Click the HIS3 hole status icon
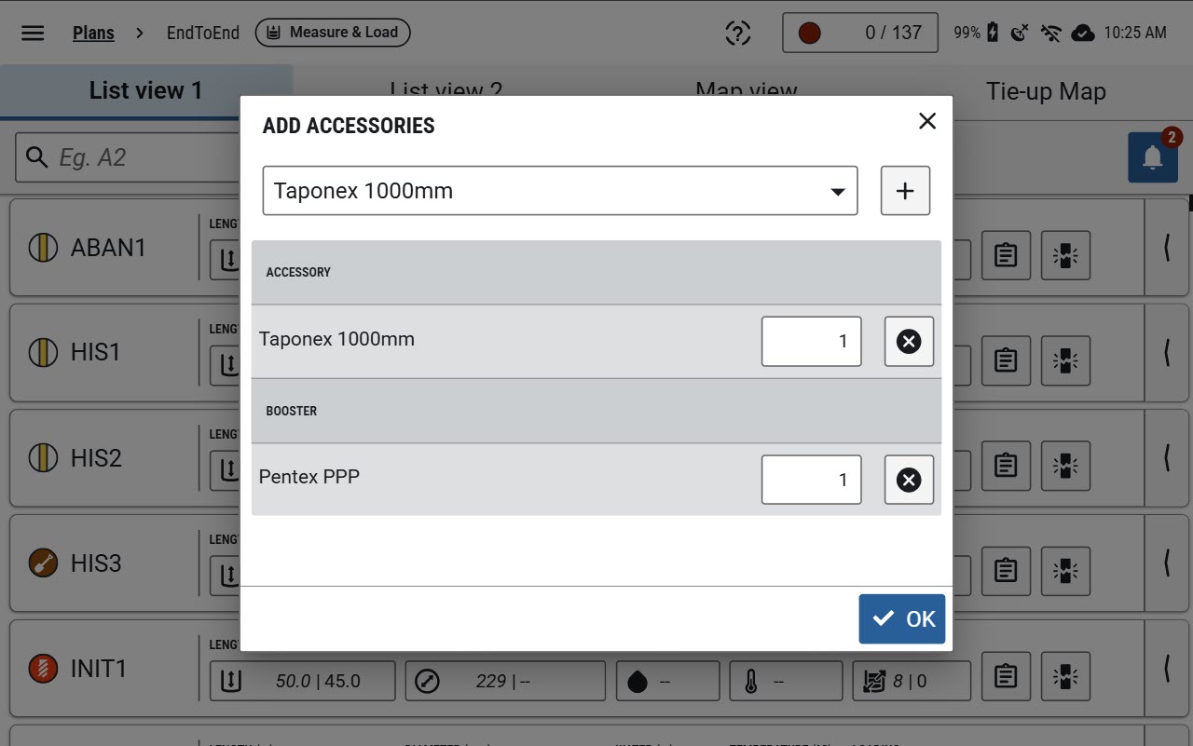 click(x=43, y=563)
